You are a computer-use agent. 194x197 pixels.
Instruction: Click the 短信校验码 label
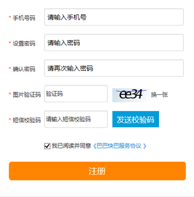[27, 120]
